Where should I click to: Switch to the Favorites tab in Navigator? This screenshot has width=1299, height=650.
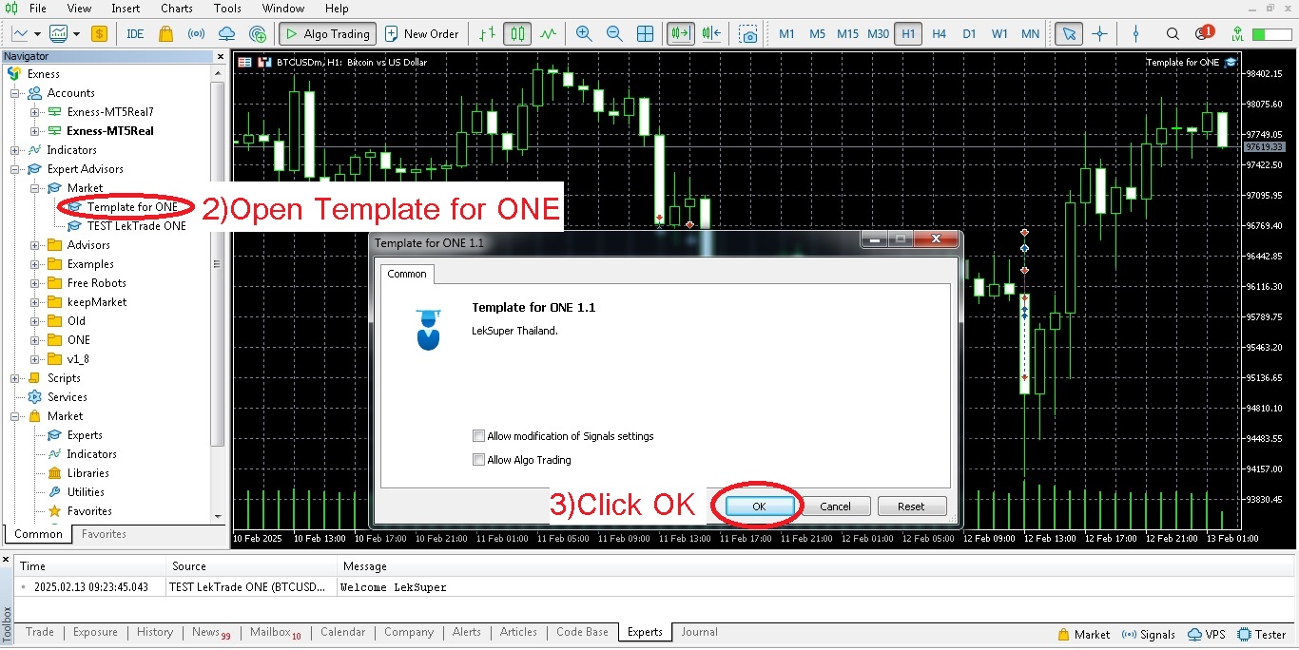click(104, 534)
